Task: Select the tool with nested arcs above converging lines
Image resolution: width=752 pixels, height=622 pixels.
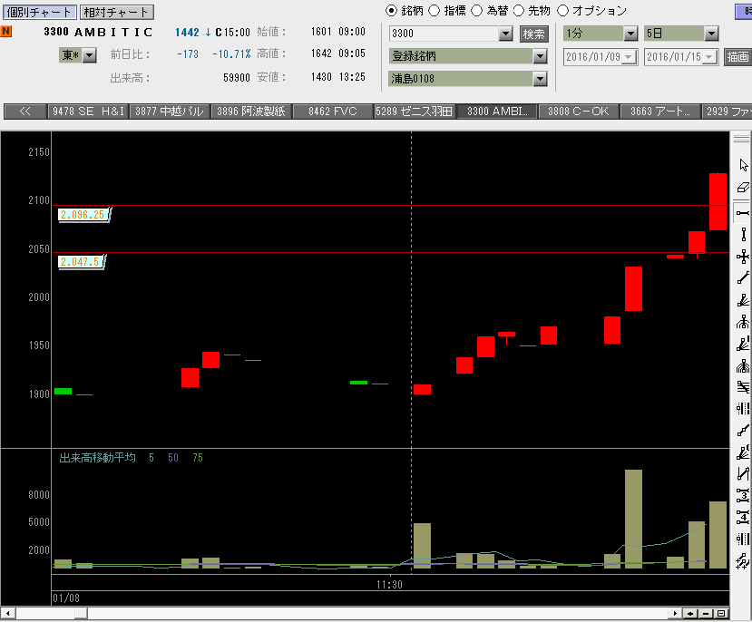Action: (743, 365)
